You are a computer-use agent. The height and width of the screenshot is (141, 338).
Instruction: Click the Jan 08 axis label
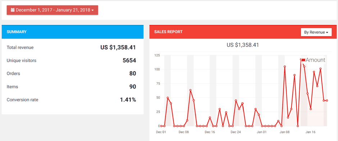point(284,132)
